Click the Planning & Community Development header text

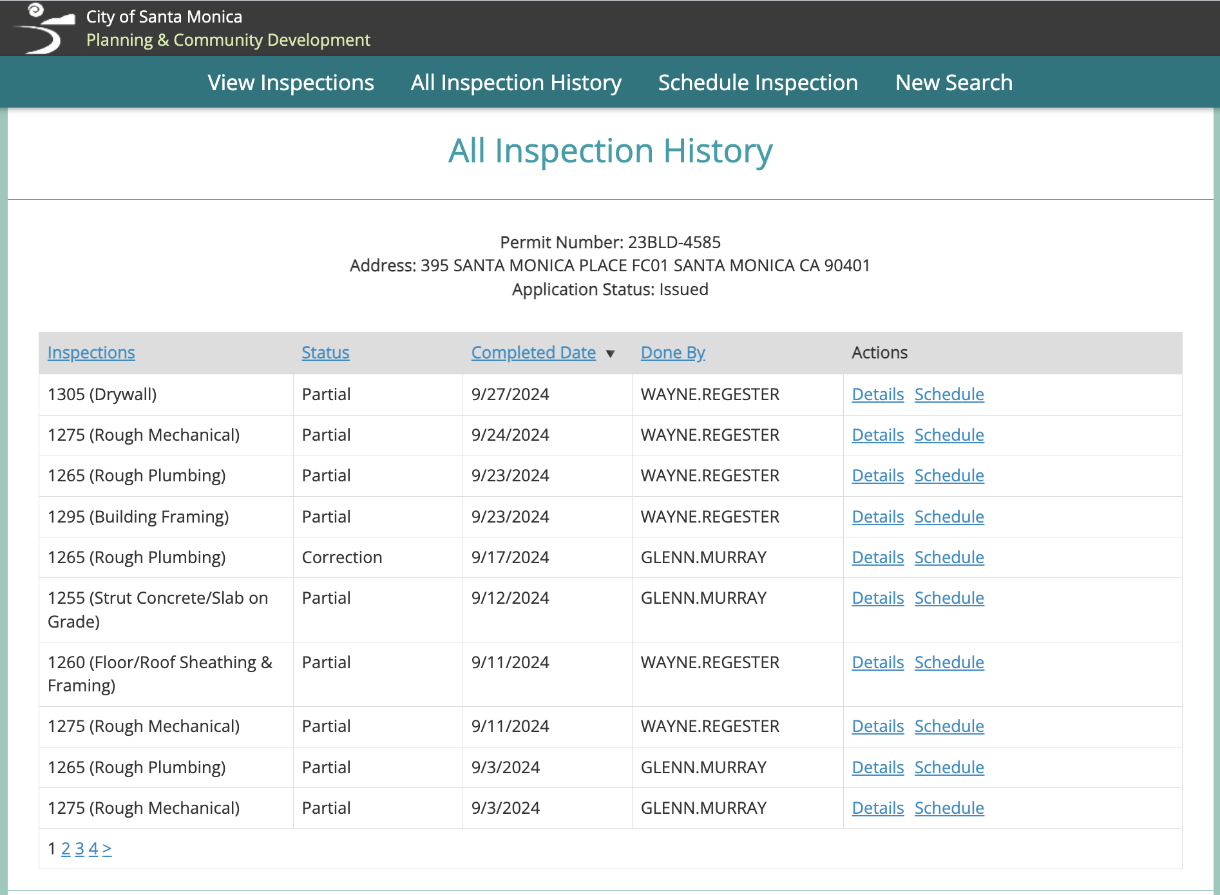(228, 40)
